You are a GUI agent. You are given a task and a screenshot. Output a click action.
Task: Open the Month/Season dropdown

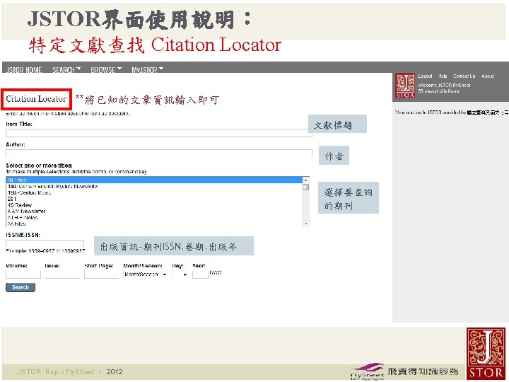[146, 274]
